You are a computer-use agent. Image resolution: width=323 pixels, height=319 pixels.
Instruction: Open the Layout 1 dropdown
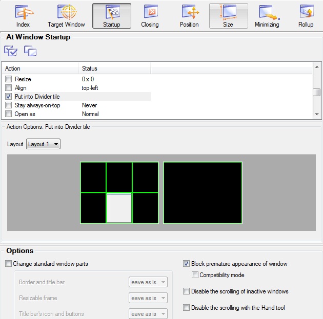tap(43, 144)
